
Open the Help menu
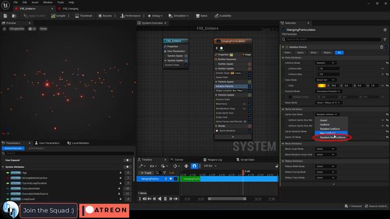coord(71,2)
